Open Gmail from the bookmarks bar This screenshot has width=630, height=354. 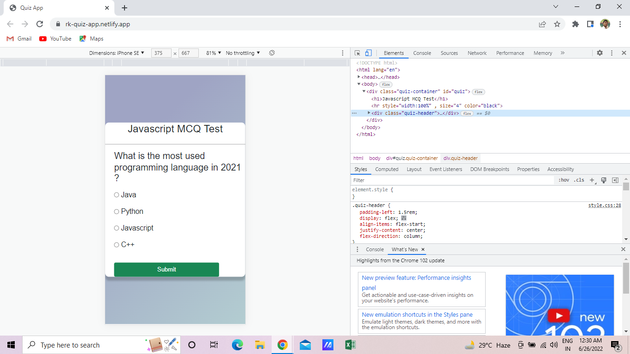[18, 39]
